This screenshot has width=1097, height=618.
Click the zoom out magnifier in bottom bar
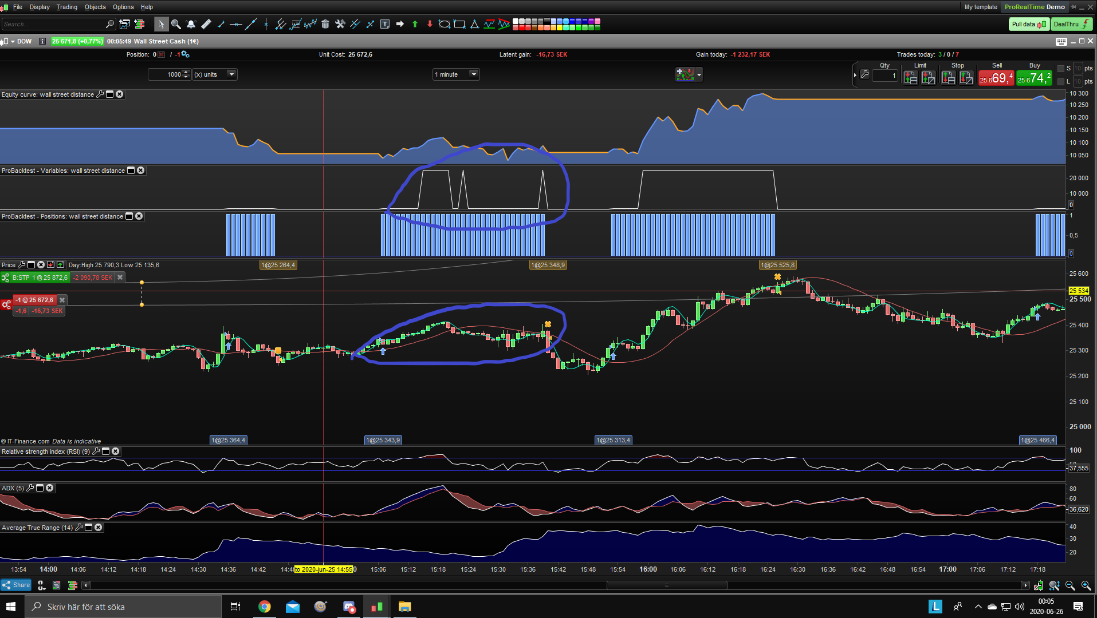(x=1070, y=585)
